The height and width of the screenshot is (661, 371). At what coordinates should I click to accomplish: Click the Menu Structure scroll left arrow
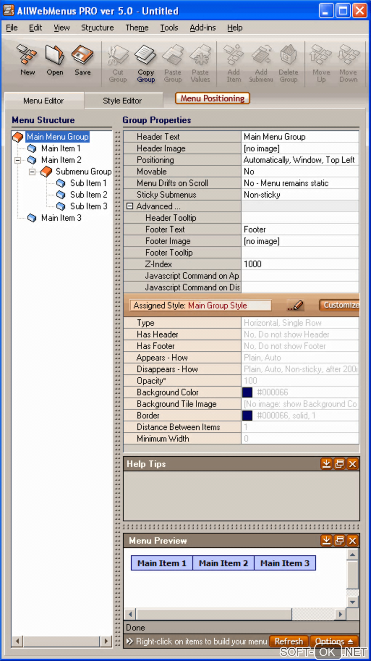tap(17, 641)
